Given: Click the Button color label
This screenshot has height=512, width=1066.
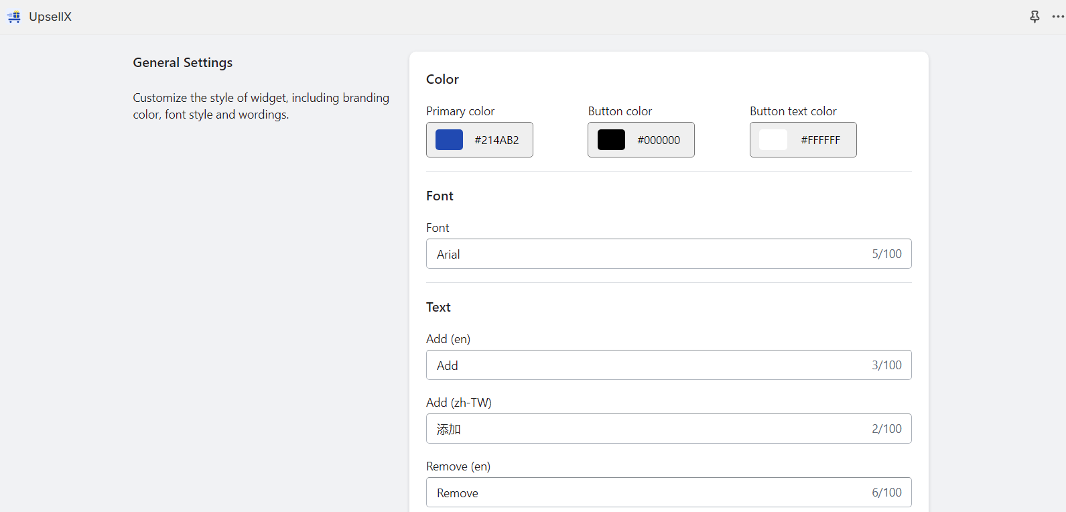Looking at the screenshot, I should (x=620, y=111).
